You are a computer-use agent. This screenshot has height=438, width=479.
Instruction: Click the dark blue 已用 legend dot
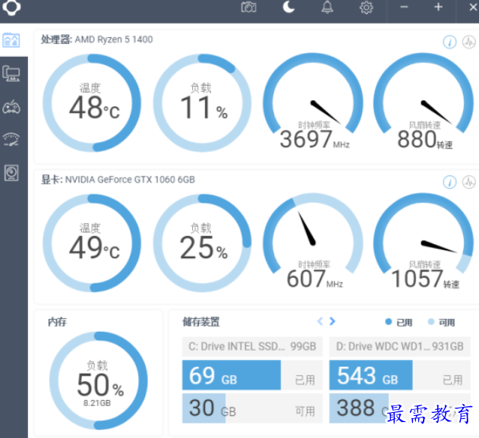pyautogui.click(x=388, y=322)
